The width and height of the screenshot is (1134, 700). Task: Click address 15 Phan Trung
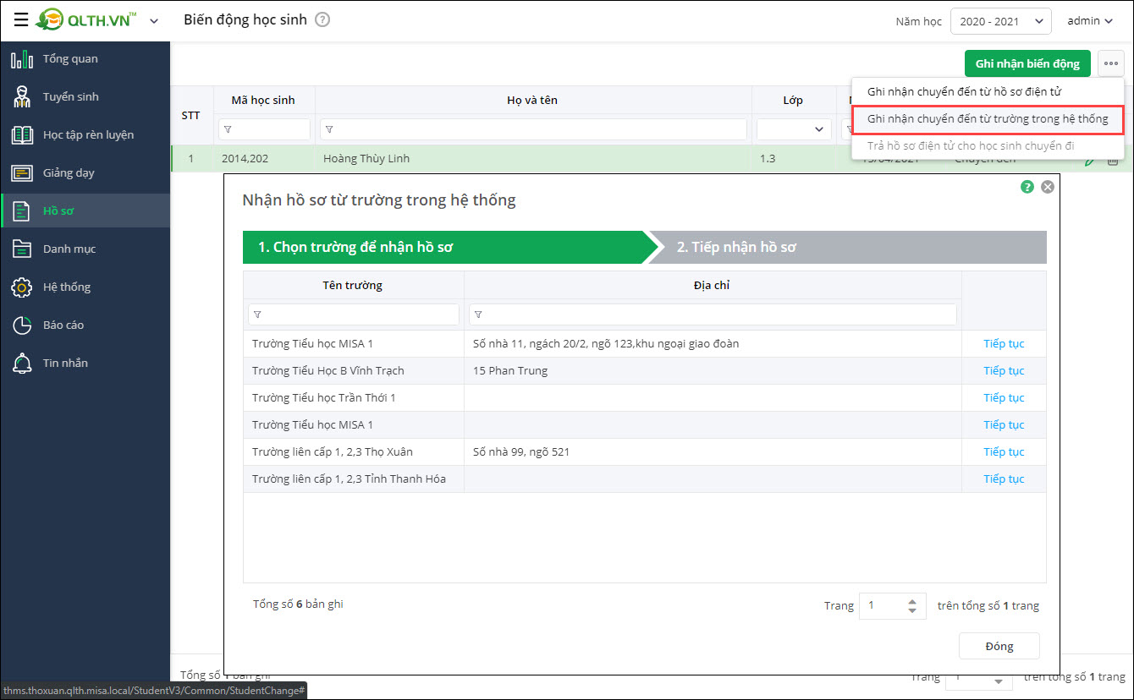click(x=510, y=371)
